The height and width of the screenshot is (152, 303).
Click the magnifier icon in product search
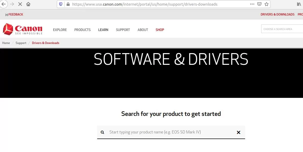coord(103,132)
